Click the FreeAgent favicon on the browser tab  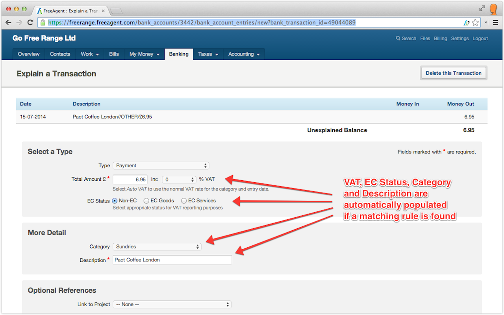click(x=39, y=11)
